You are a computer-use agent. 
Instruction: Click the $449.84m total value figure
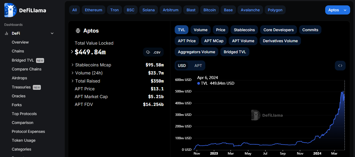pos(90,52)
